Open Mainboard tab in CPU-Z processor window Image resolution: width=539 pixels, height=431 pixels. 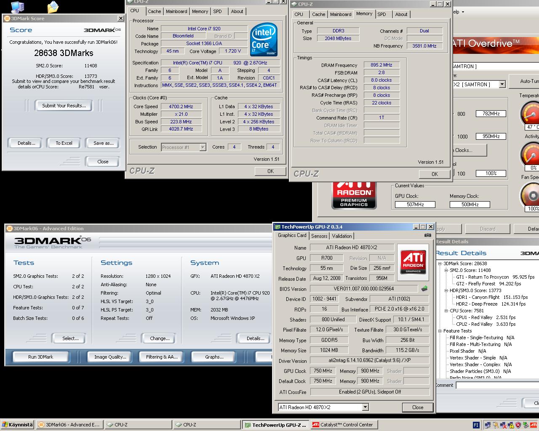point(176,11)
